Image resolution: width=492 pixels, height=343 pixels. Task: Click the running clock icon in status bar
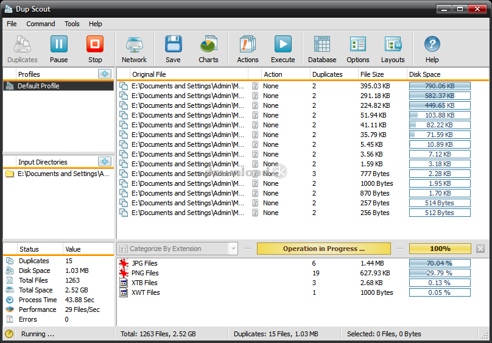[x=9, y=334]
